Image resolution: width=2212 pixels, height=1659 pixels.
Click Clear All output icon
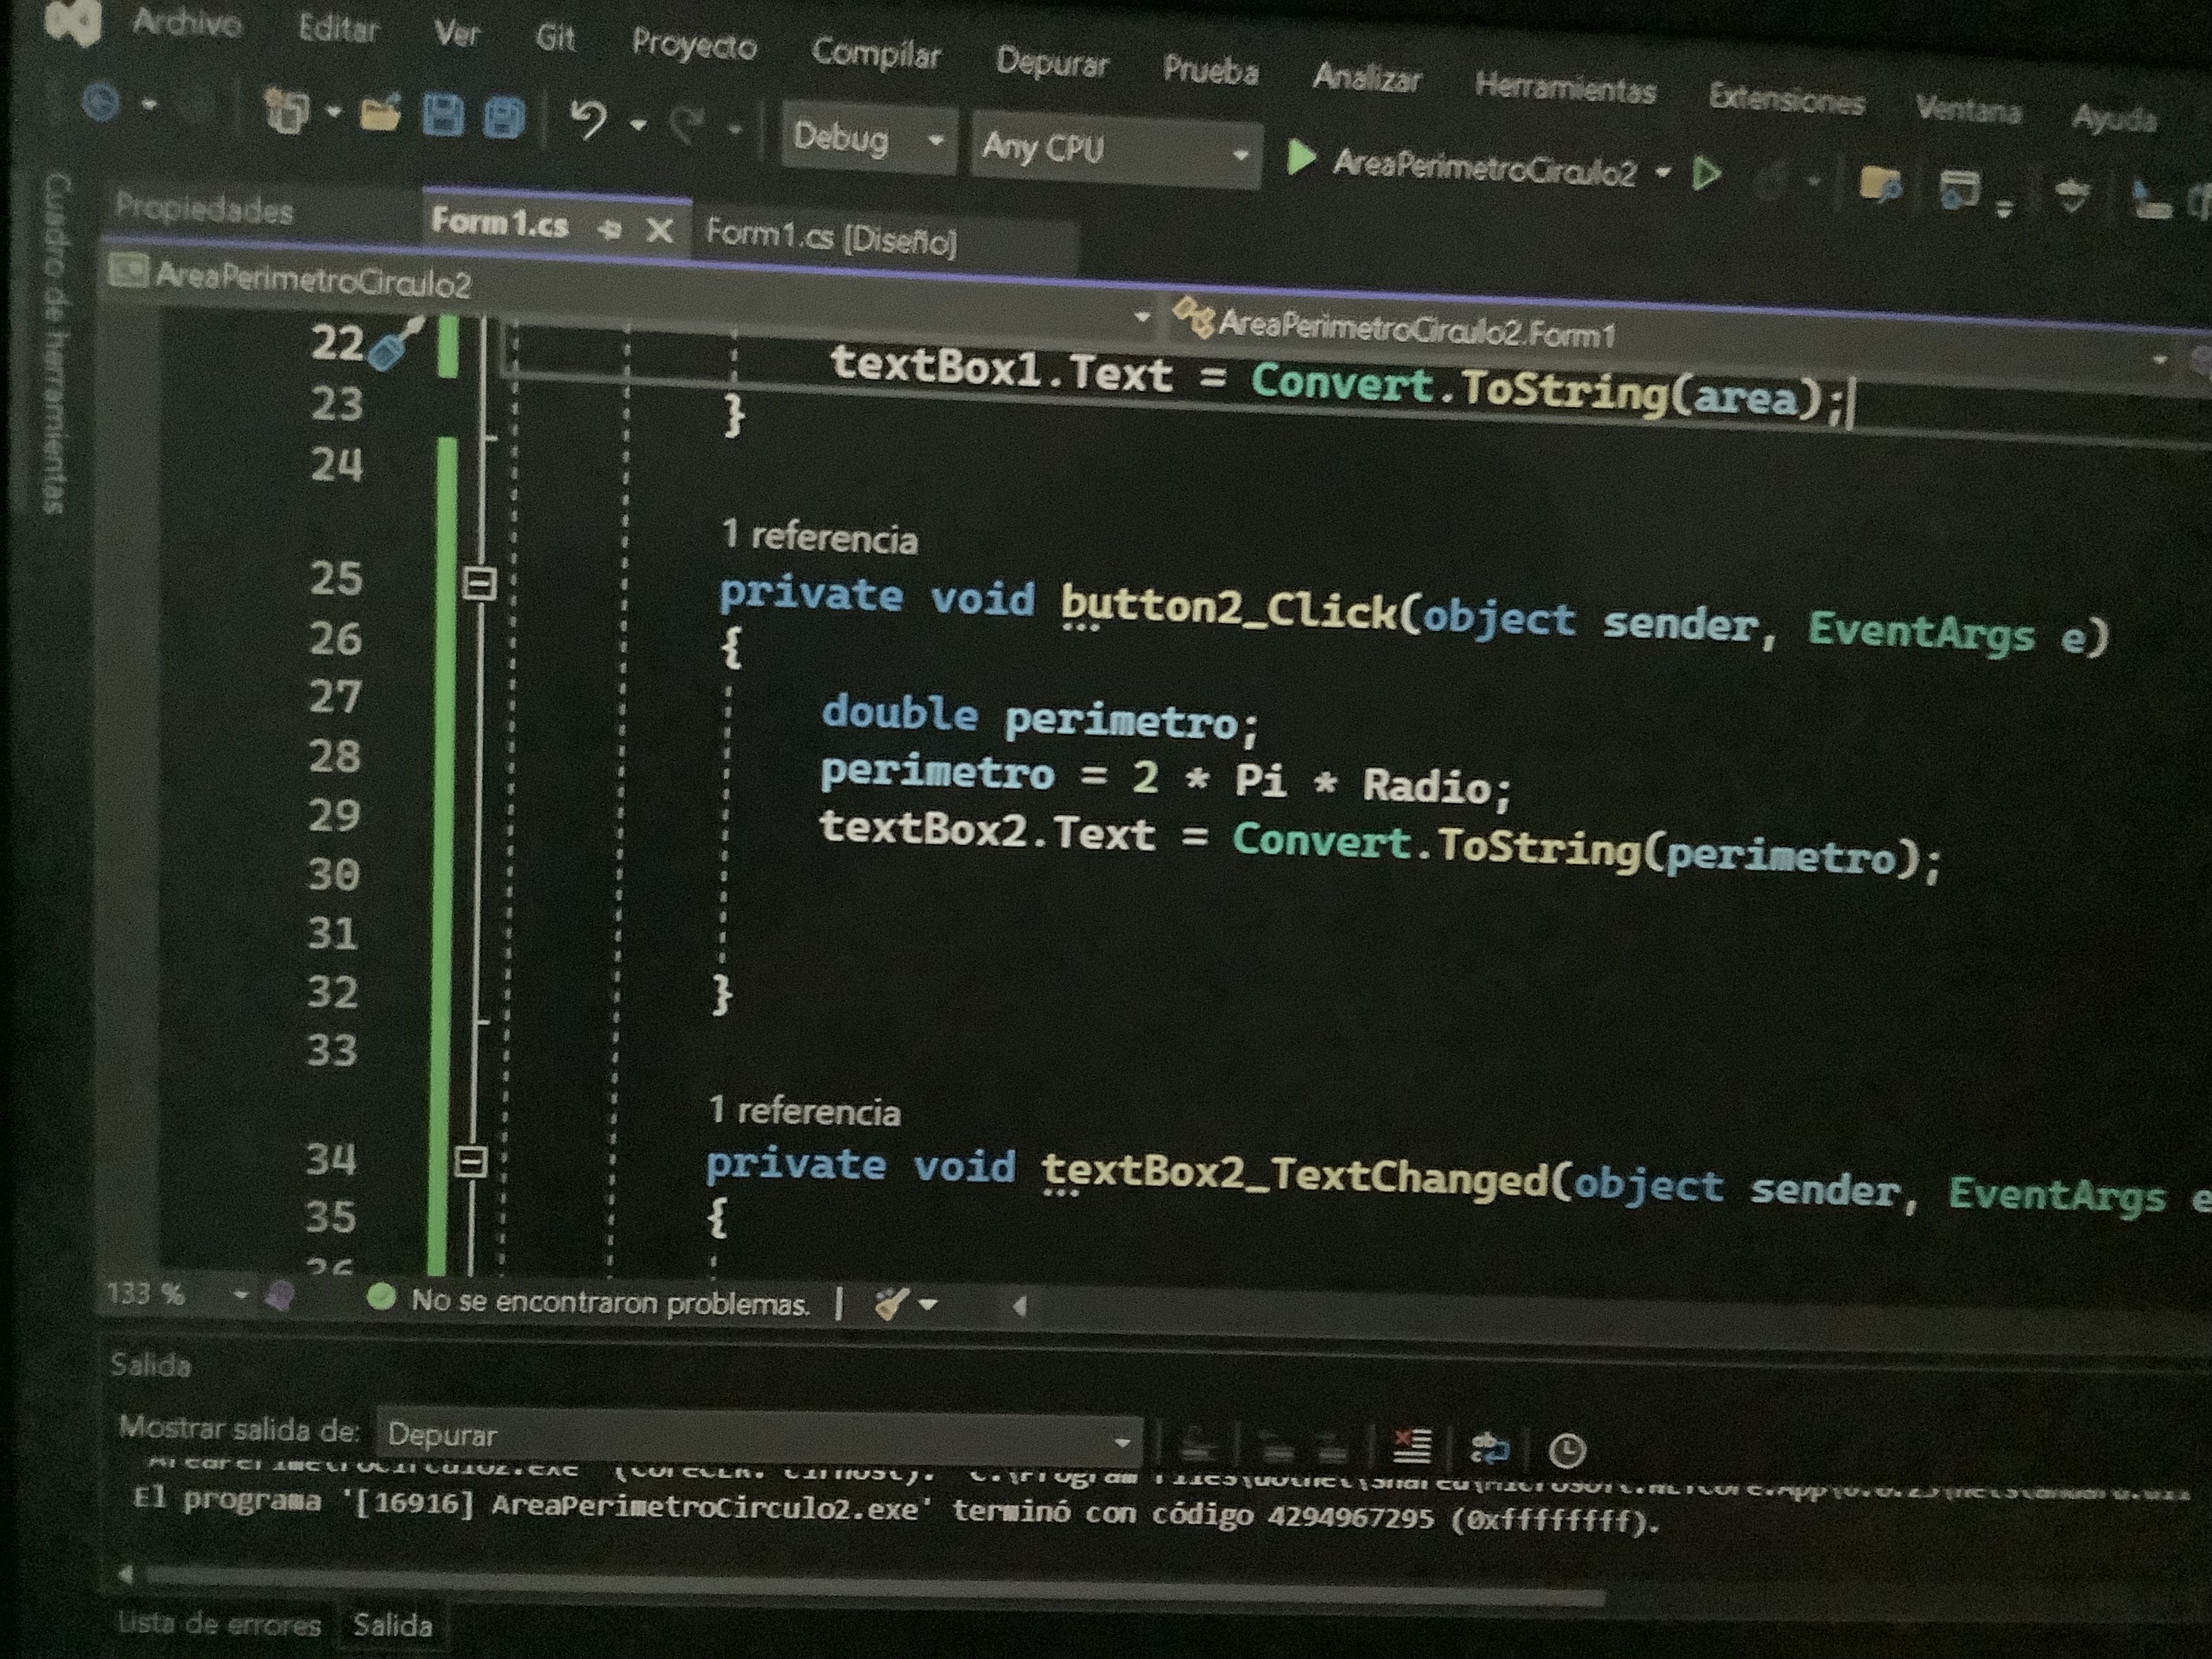point(1411,1445)
